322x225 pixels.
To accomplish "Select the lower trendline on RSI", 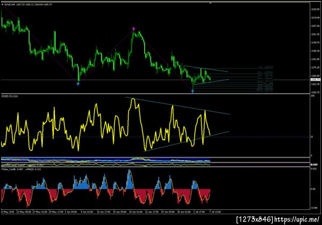I will point(186,142).
